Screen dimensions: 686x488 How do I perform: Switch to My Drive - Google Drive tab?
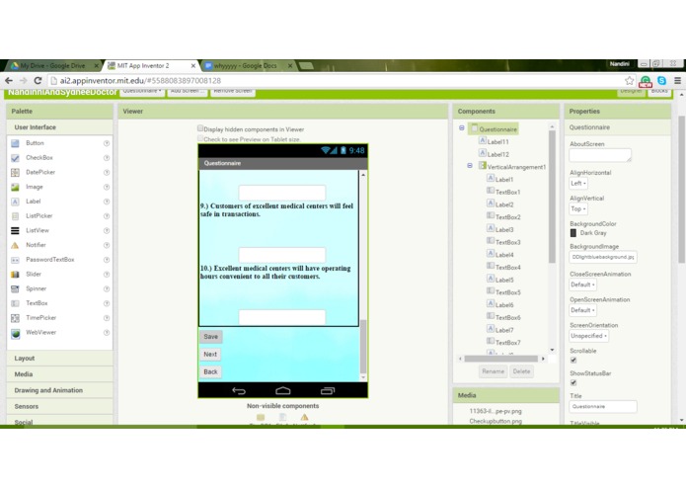(x=52, y=65)
